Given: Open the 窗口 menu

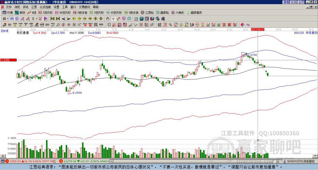Looking at the screenshot, I should 73,7.
